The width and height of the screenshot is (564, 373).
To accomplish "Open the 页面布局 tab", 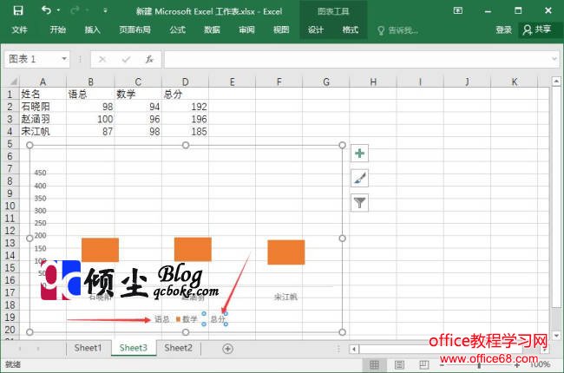I will [x=134, y=29].
